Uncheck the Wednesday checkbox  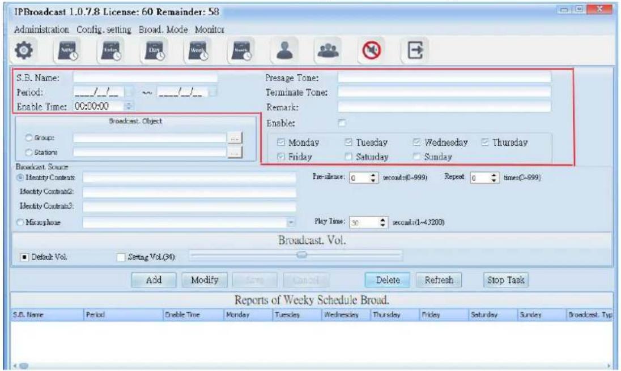[x=416, y=143]
